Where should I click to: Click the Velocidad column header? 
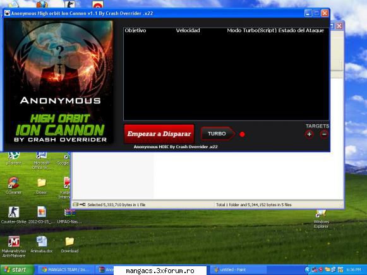point(188,30)
